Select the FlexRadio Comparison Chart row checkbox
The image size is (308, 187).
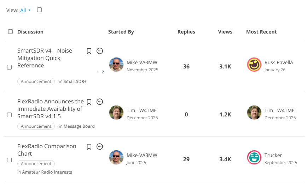click(x=10, y=160)
